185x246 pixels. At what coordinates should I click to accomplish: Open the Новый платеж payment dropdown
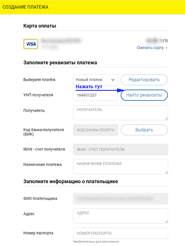pos(95,80)
